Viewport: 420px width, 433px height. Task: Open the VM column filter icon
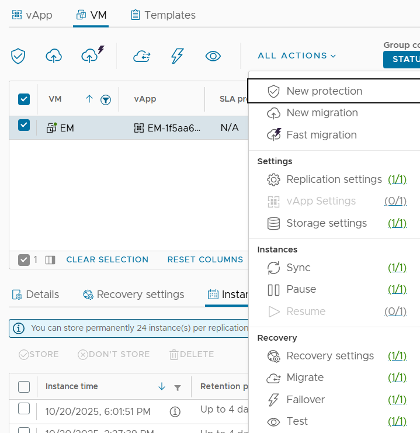coord(106,99)
